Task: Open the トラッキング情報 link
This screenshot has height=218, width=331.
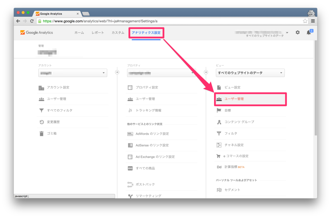Action: tap(148, 110)
